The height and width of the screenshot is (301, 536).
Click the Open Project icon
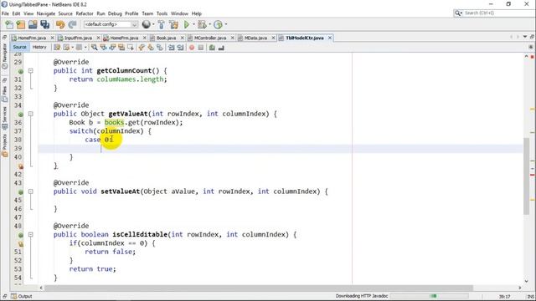33,24
